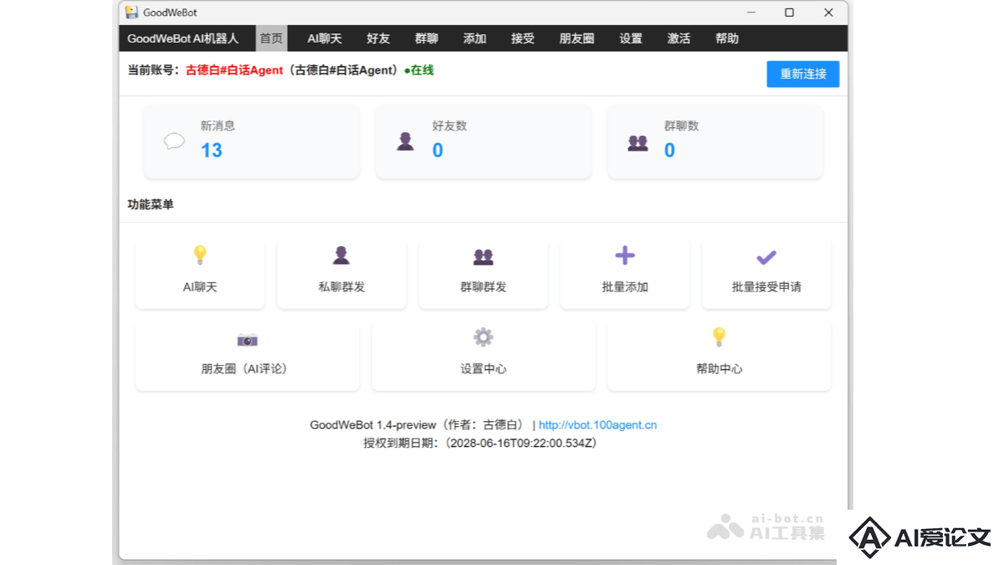This screenshot has height=565, width=1004.
Task: Click the GoodWeBot AI机器人 brand label
Action: coord(182,39)
